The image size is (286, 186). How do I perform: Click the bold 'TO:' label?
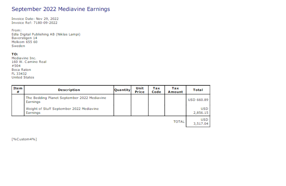pyautogui.click(x=15, y=54)
